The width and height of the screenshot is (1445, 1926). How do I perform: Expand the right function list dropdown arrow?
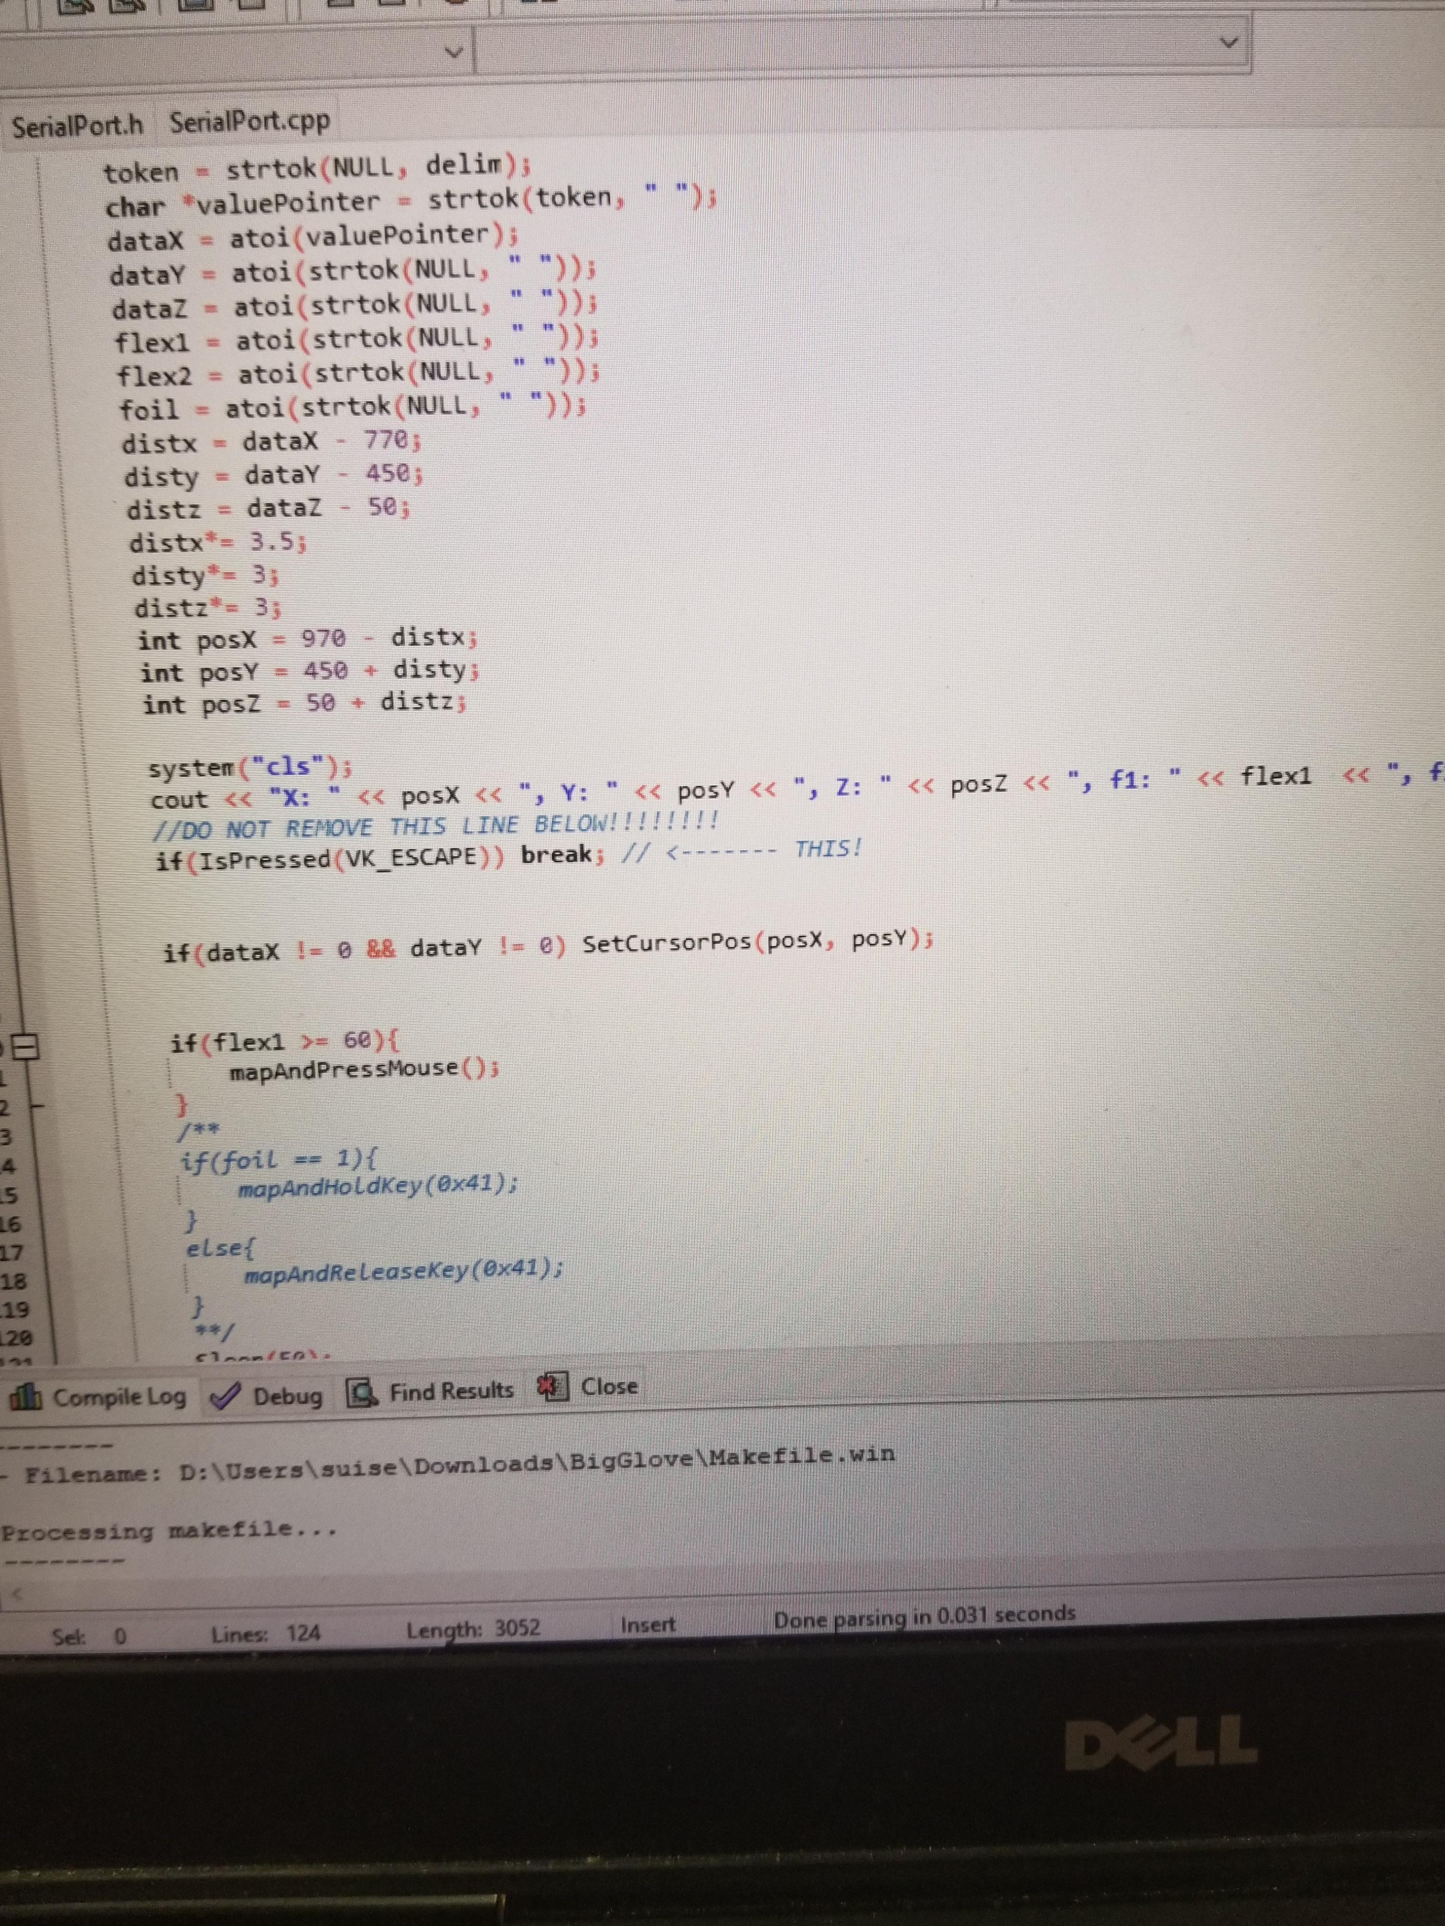(1228, 42)
